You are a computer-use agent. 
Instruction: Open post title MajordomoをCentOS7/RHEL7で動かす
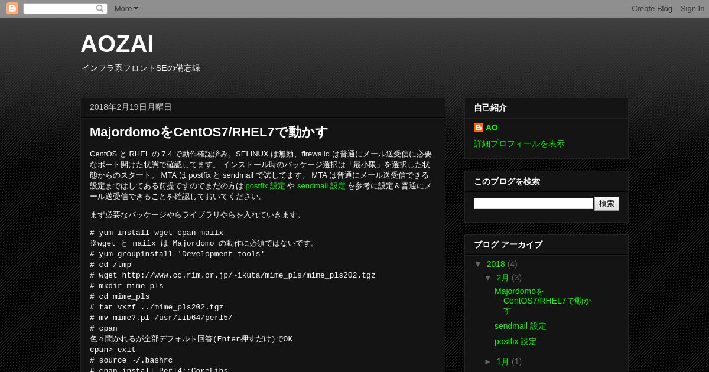(x=209, y=132)
